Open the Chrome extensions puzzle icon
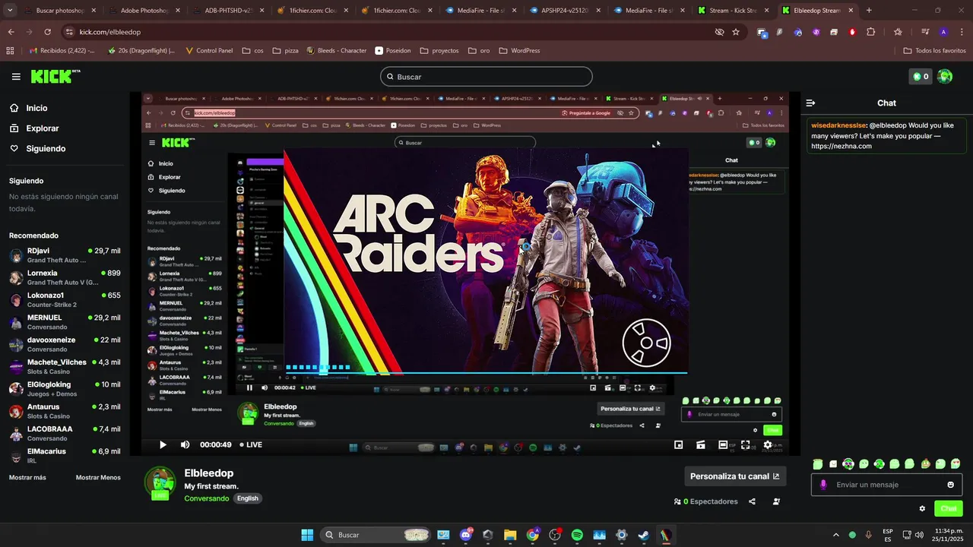This screenshot has width=973, height=547. pos(871,32)
